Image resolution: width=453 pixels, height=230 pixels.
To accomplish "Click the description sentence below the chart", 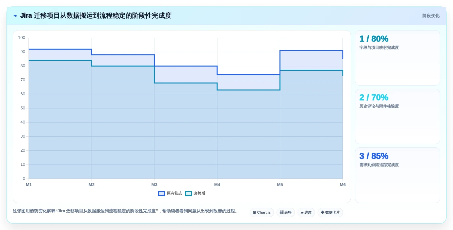I will (125, 211).
